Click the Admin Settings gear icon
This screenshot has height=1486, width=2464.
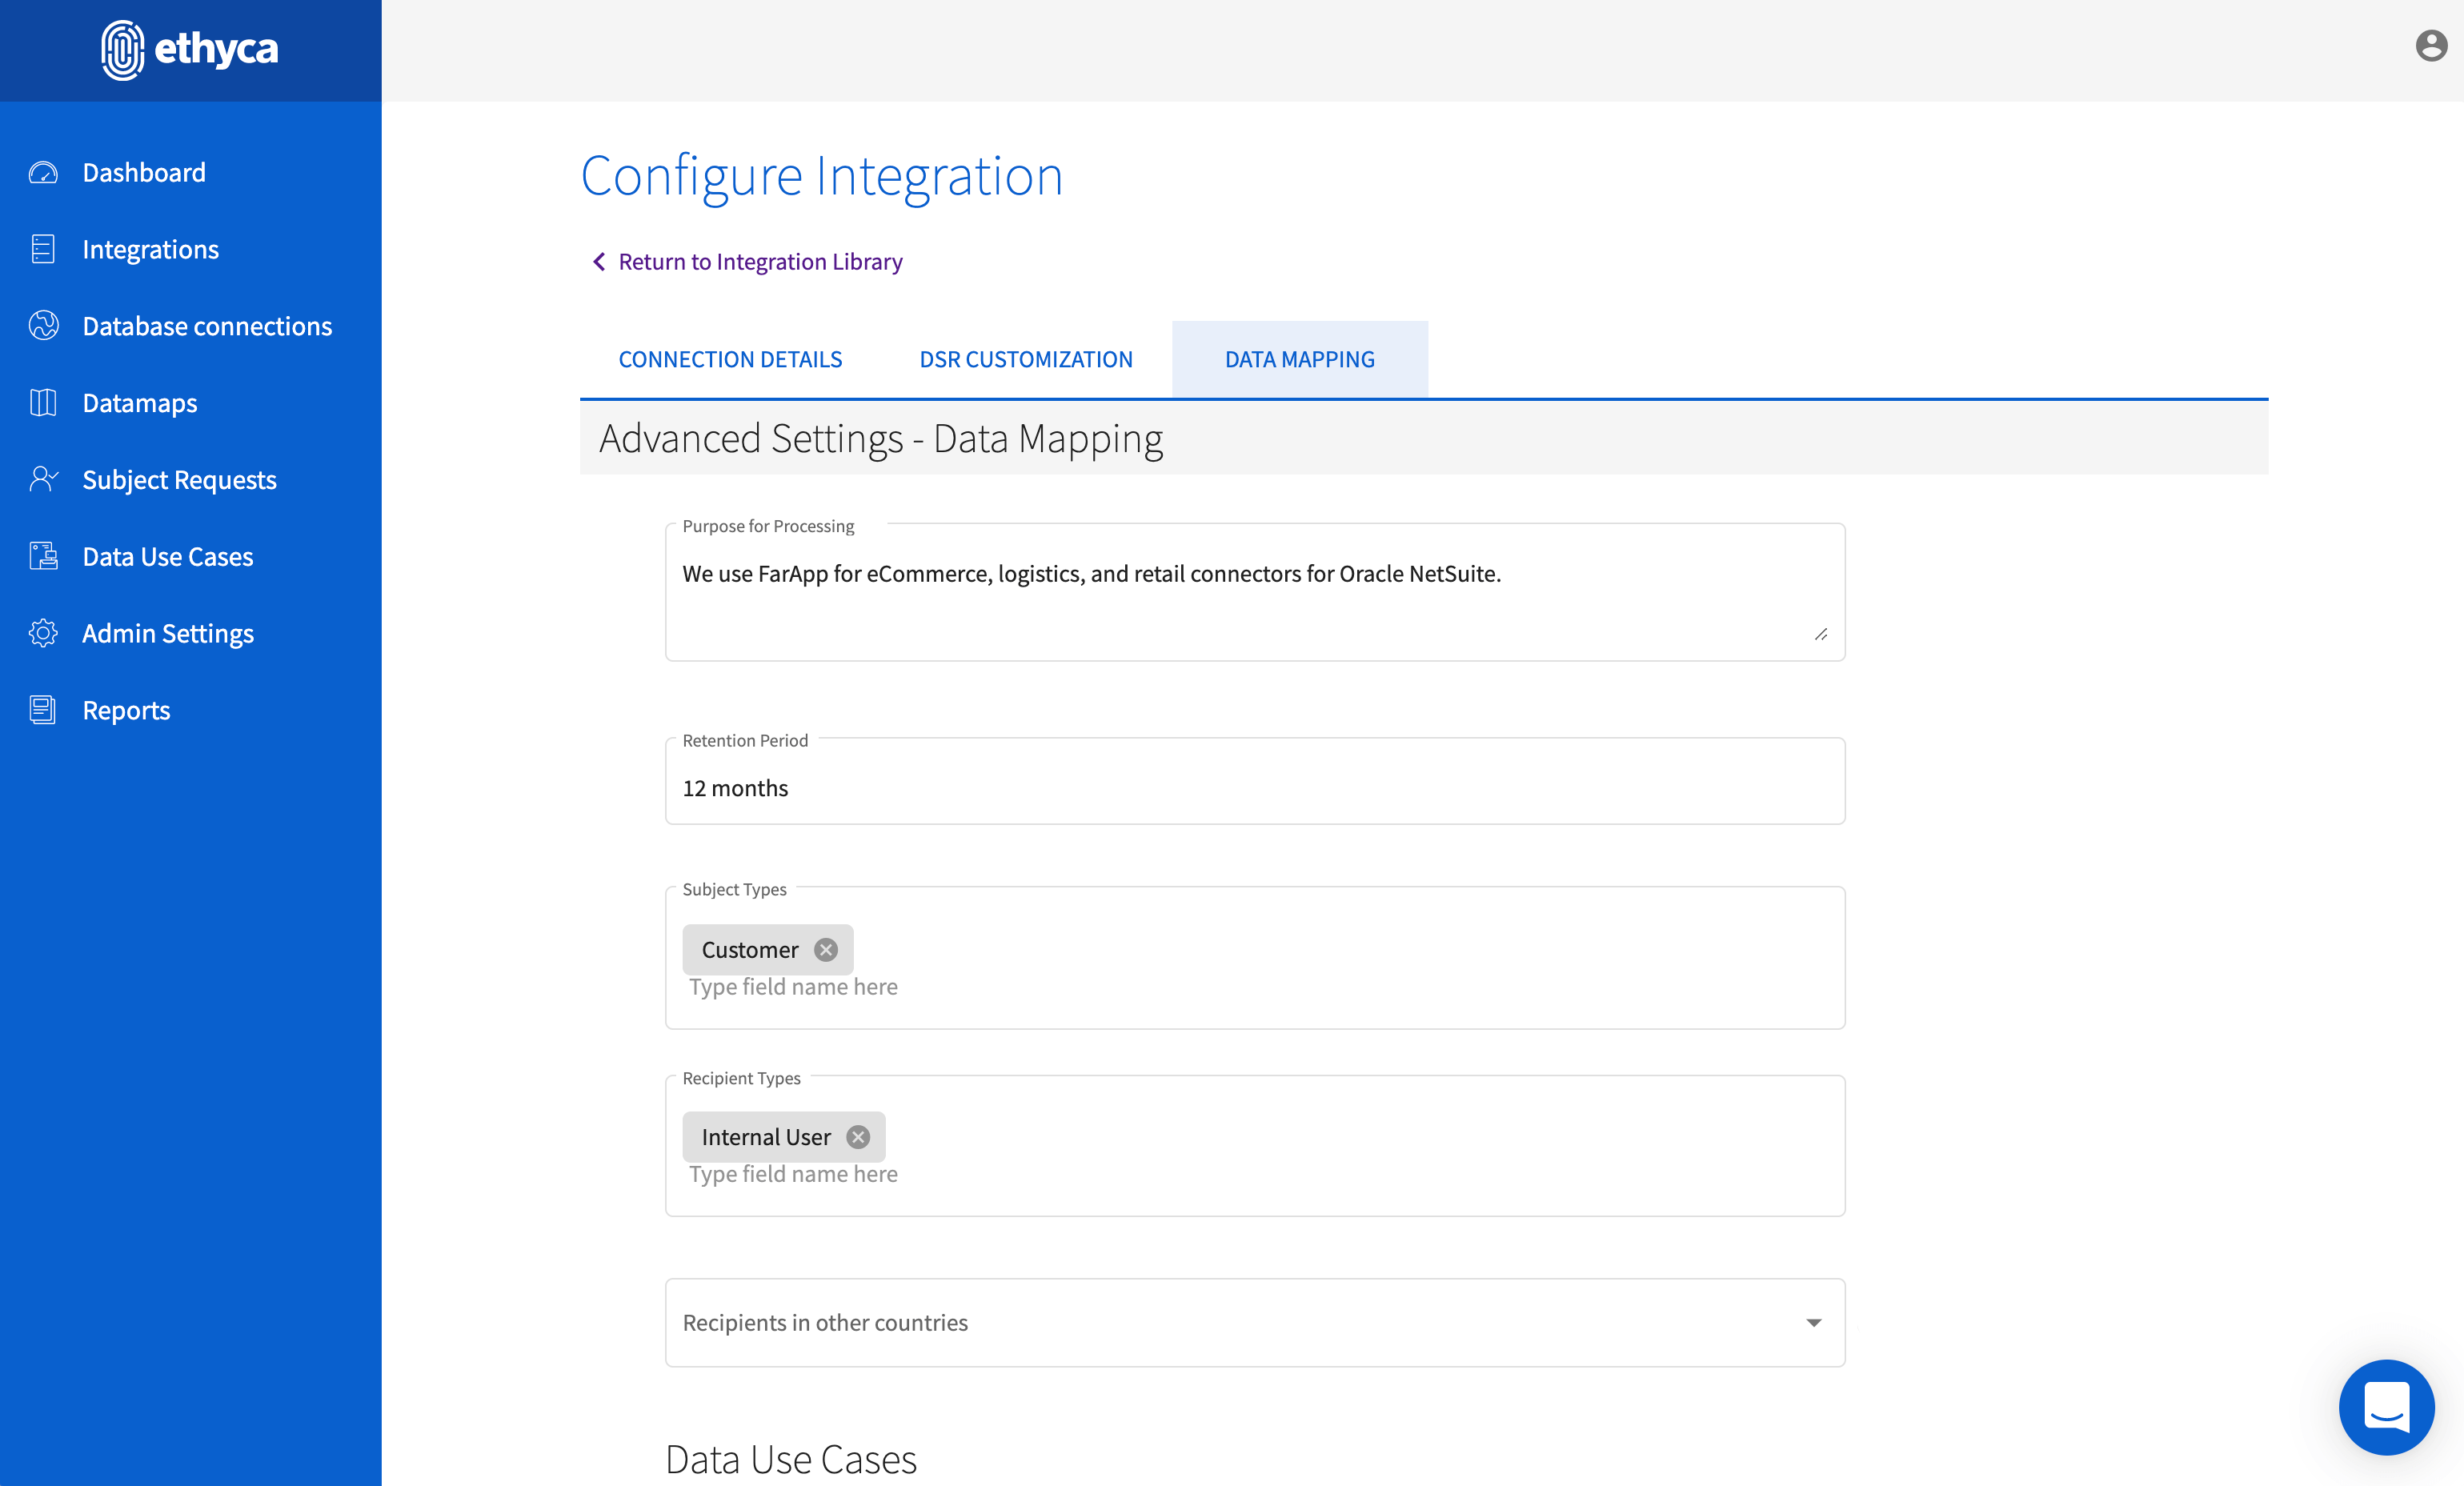point(43,633)
